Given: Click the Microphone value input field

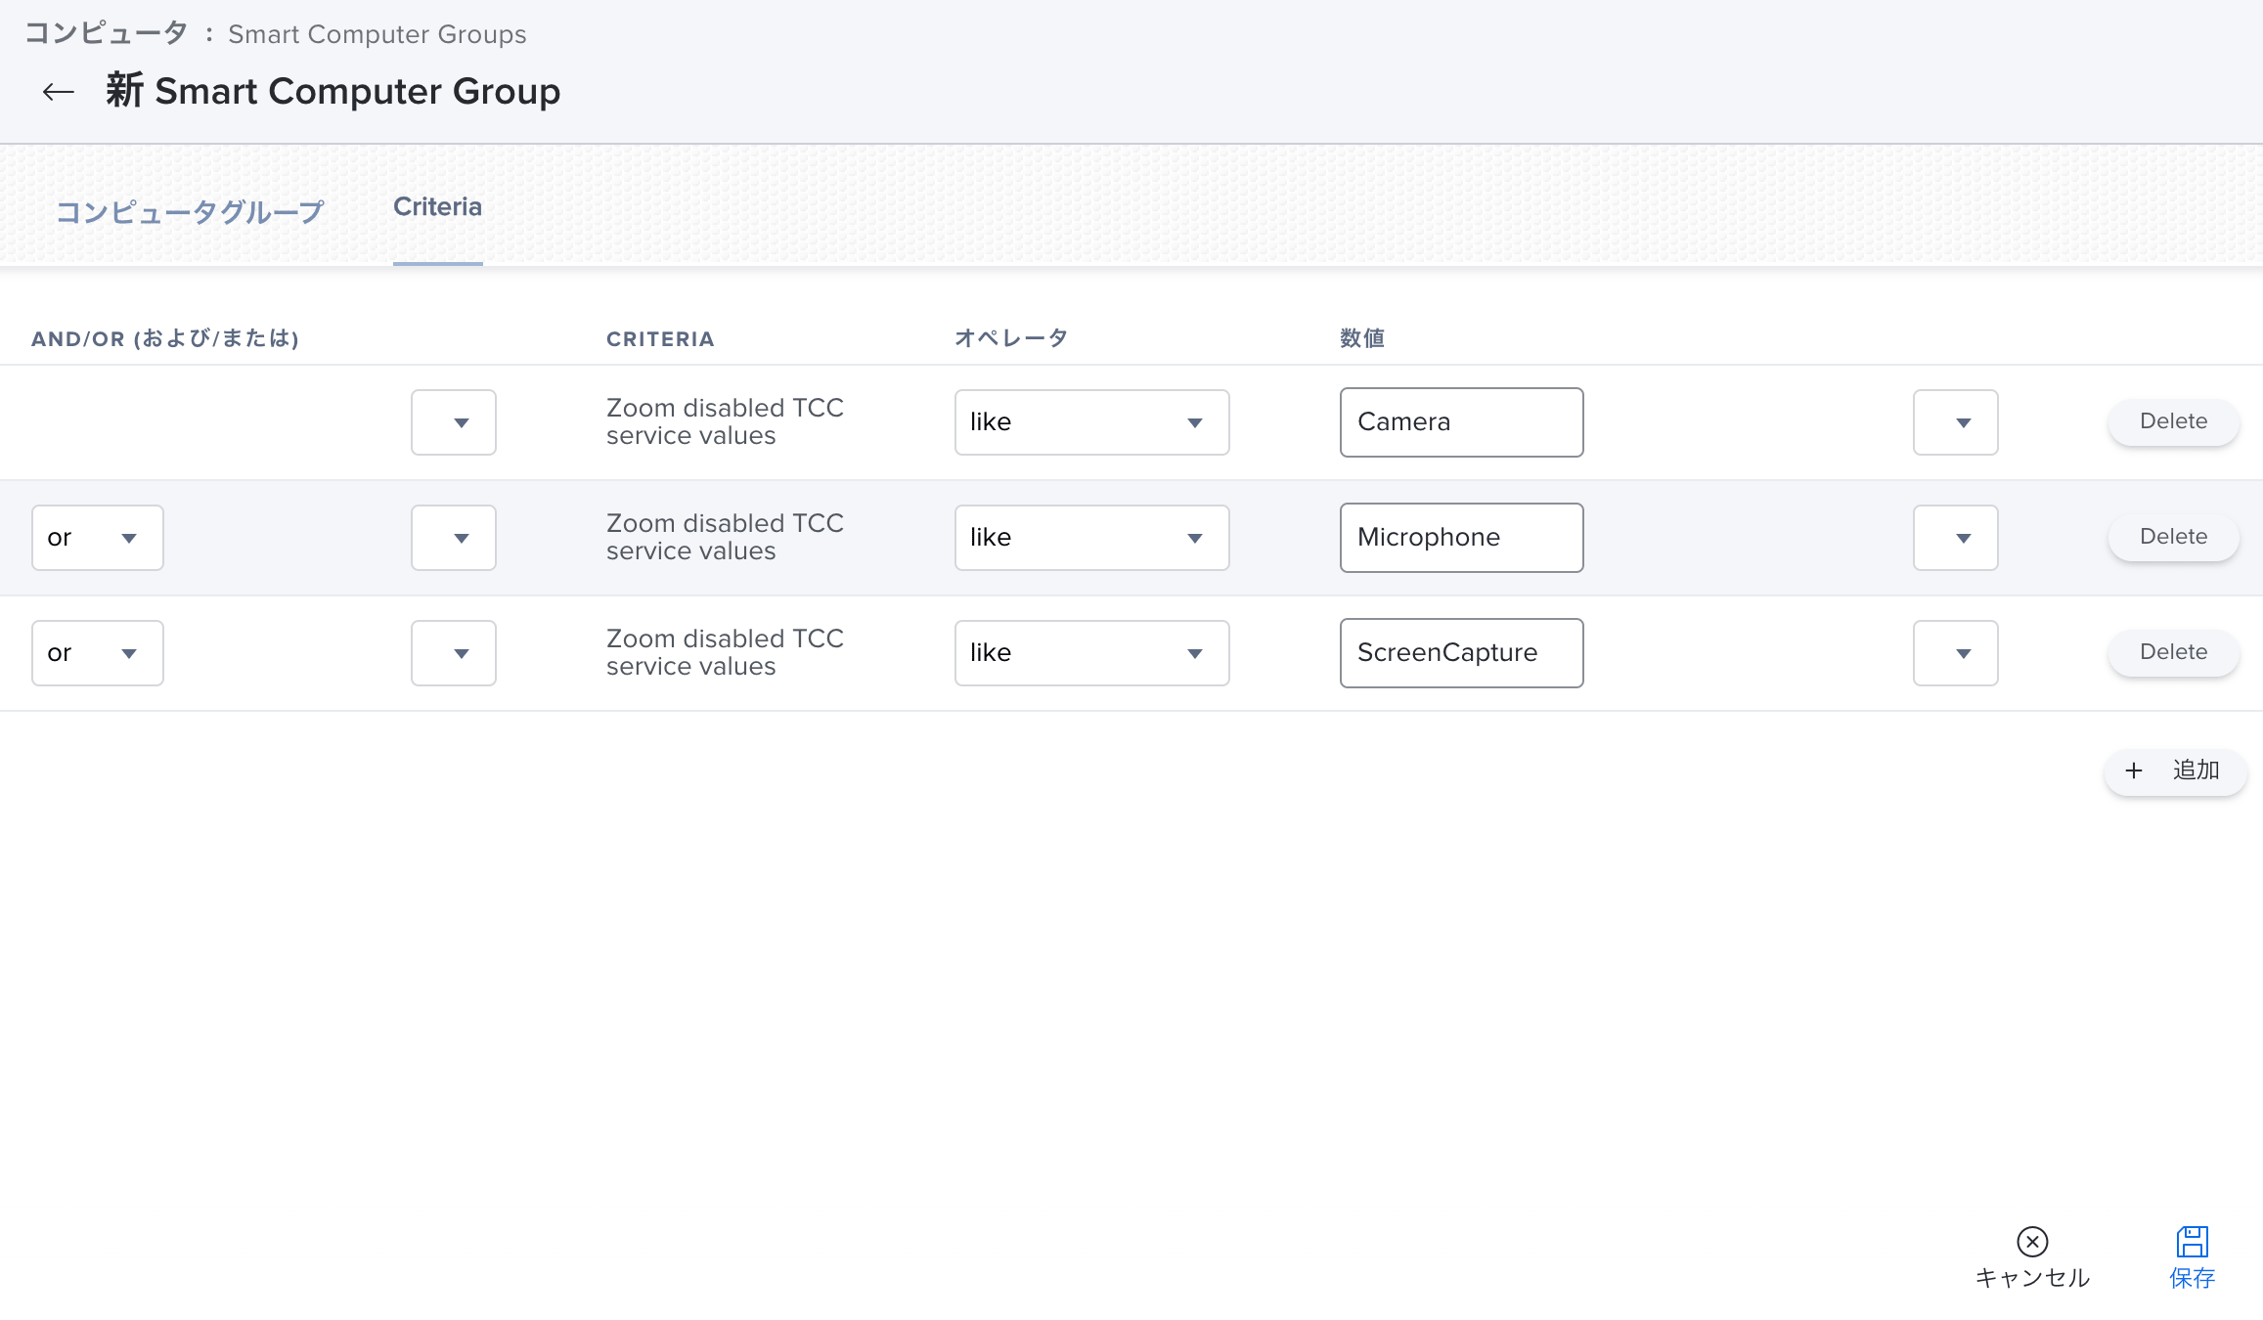Looking at the screenshot, I should click(x=1462, y=538).
